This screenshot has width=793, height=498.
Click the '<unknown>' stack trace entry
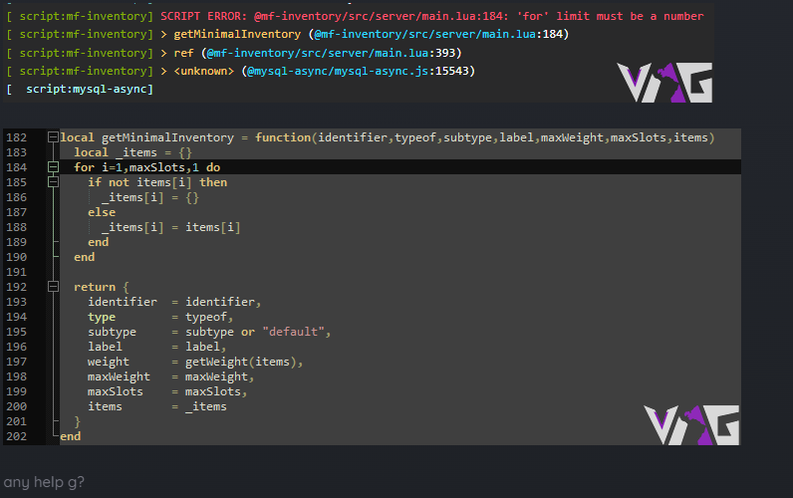[204, 72]
